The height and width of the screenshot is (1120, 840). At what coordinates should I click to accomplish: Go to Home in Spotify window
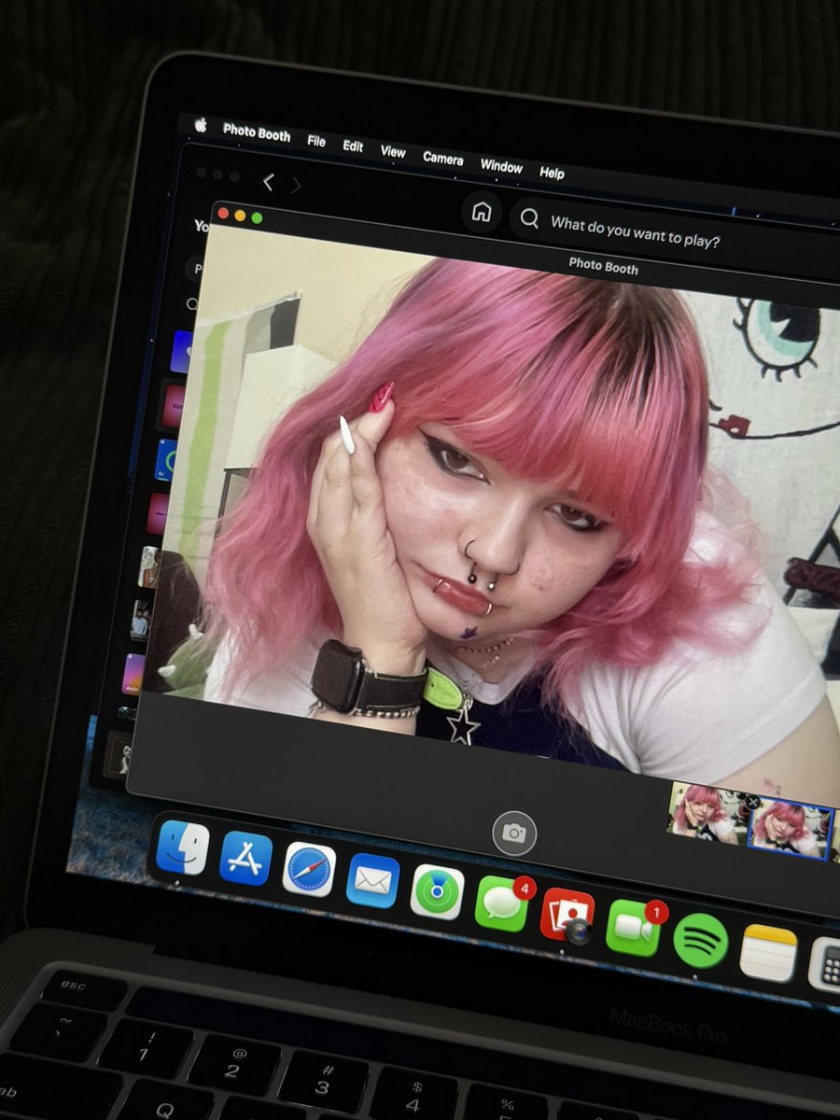coord(481,212)
